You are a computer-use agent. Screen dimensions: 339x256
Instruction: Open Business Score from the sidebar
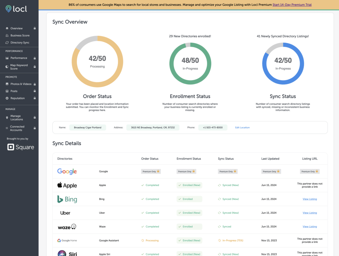[x=7, y=35]
